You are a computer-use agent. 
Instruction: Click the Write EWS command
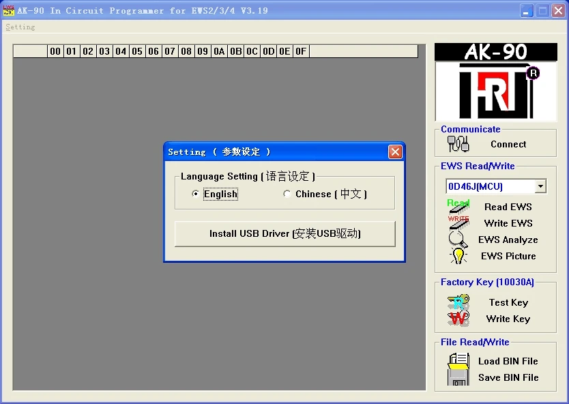[x=508, y=223]
